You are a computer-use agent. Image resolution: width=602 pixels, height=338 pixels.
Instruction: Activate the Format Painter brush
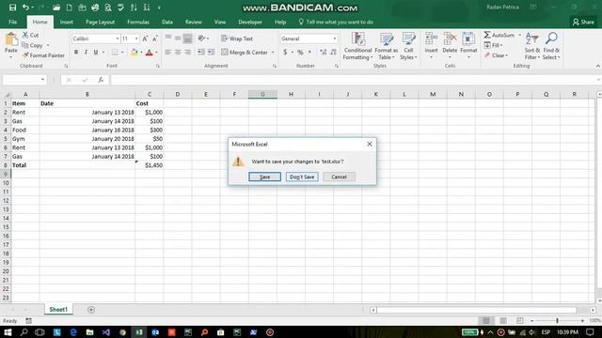(x=43, y=55)
